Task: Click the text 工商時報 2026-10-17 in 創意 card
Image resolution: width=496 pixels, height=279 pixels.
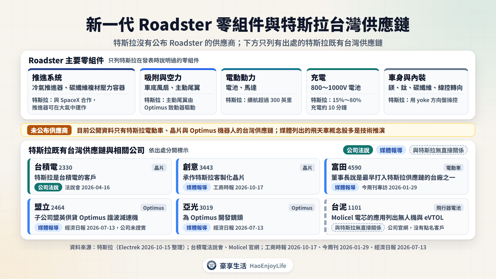Action: coord(238,188)
